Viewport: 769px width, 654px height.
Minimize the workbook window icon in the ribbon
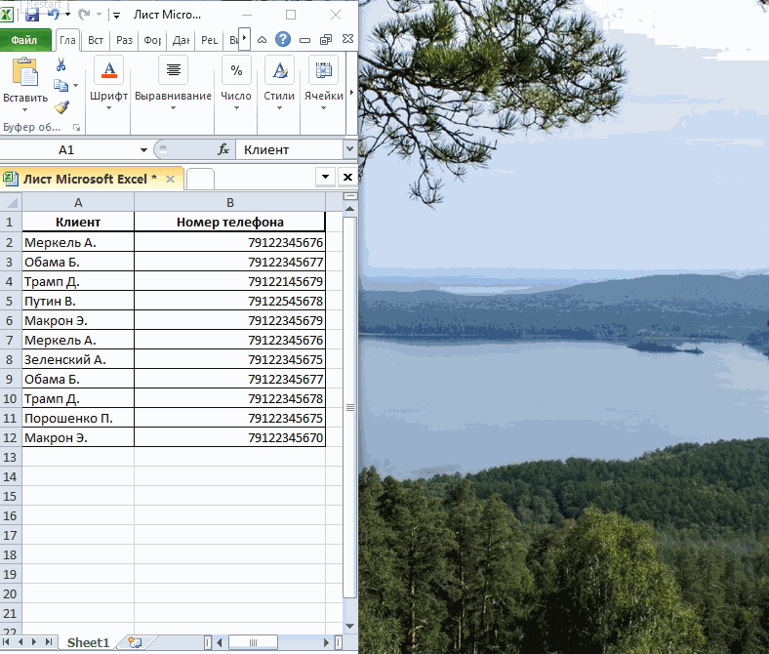click(305, 40)
